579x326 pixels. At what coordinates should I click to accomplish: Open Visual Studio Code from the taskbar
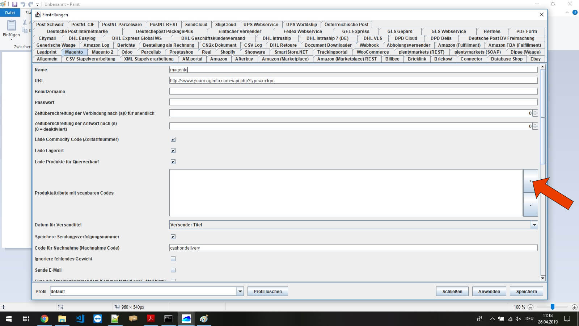80,319
